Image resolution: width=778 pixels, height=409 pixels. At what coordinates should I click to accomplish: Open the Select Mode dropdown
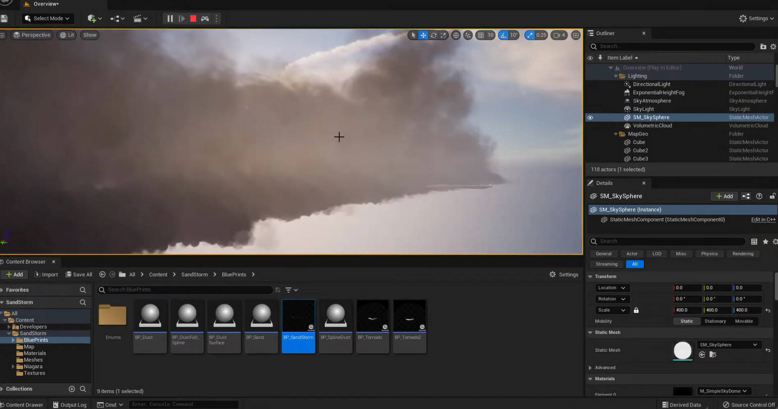tap(48, 18)
